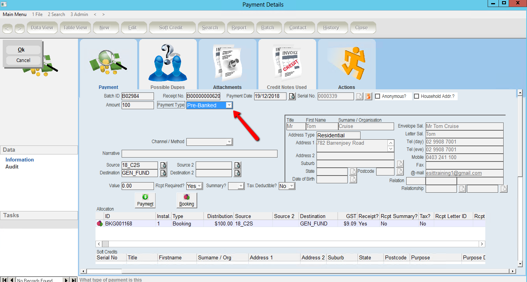Screen dimensions: 527x282
Task: Tick the Household Addr.? checkbox
Action: [416, 96]
